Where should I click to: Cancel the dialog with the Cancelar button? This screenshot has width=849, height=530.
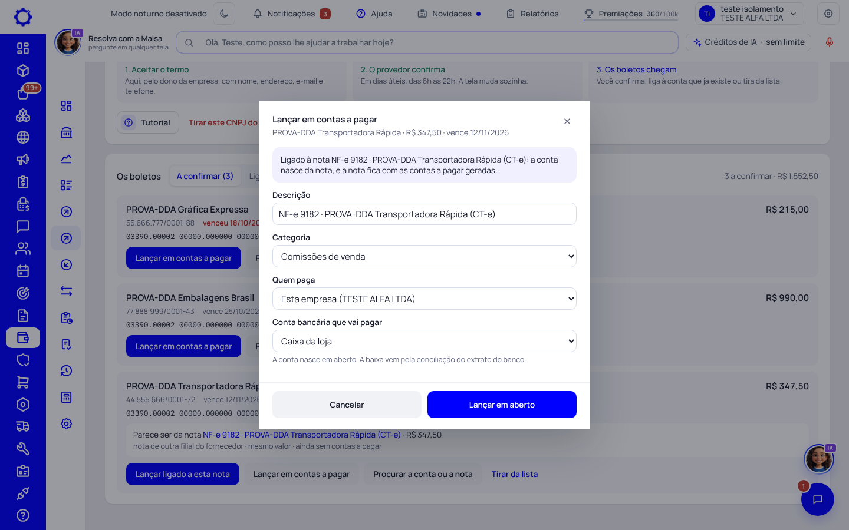pyautogui.click(x=347, y=405)
